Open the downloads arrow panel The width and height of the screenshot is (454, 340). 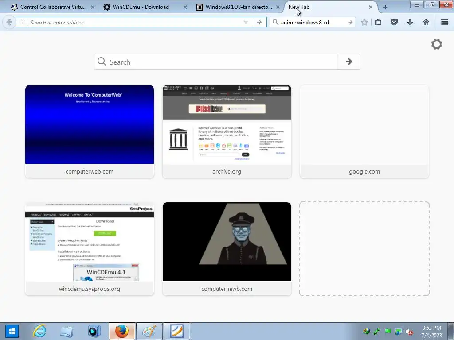(x=410, y=22)
